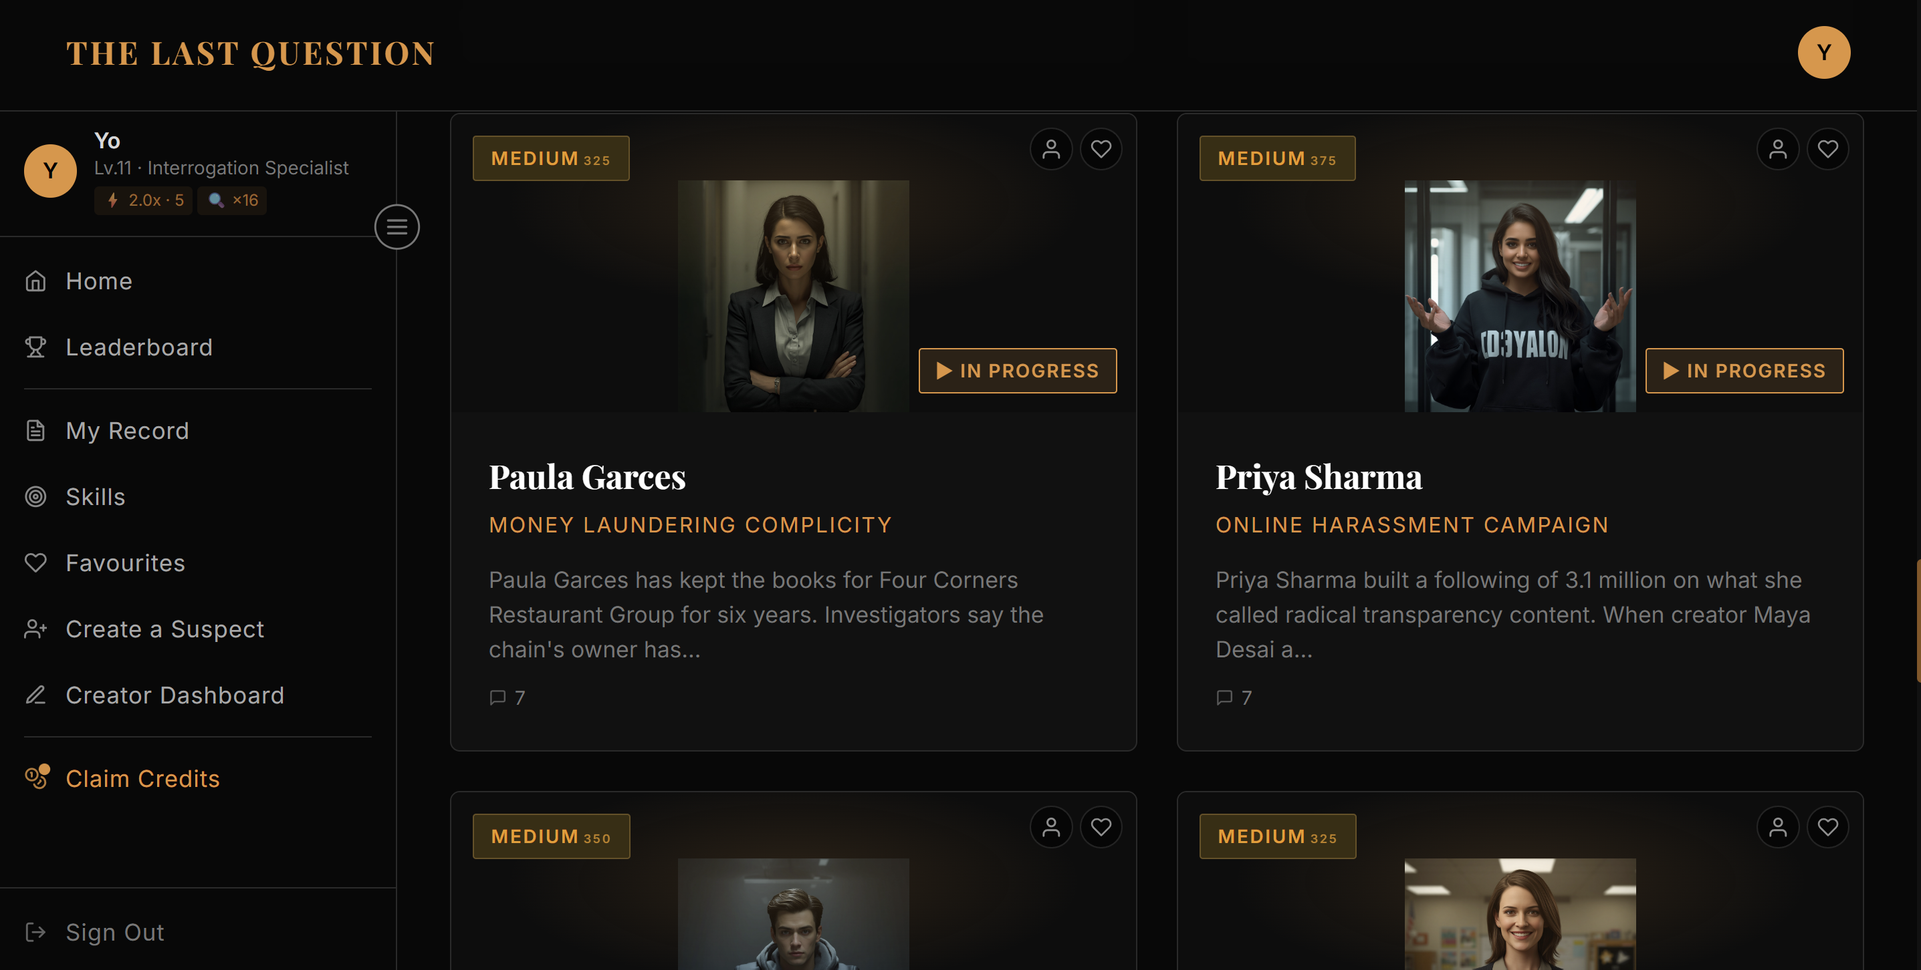The width and height of the screenshot is (1921, 970).
Task: Click the Leaderboard trophy icon
Action: coord(35,347)
